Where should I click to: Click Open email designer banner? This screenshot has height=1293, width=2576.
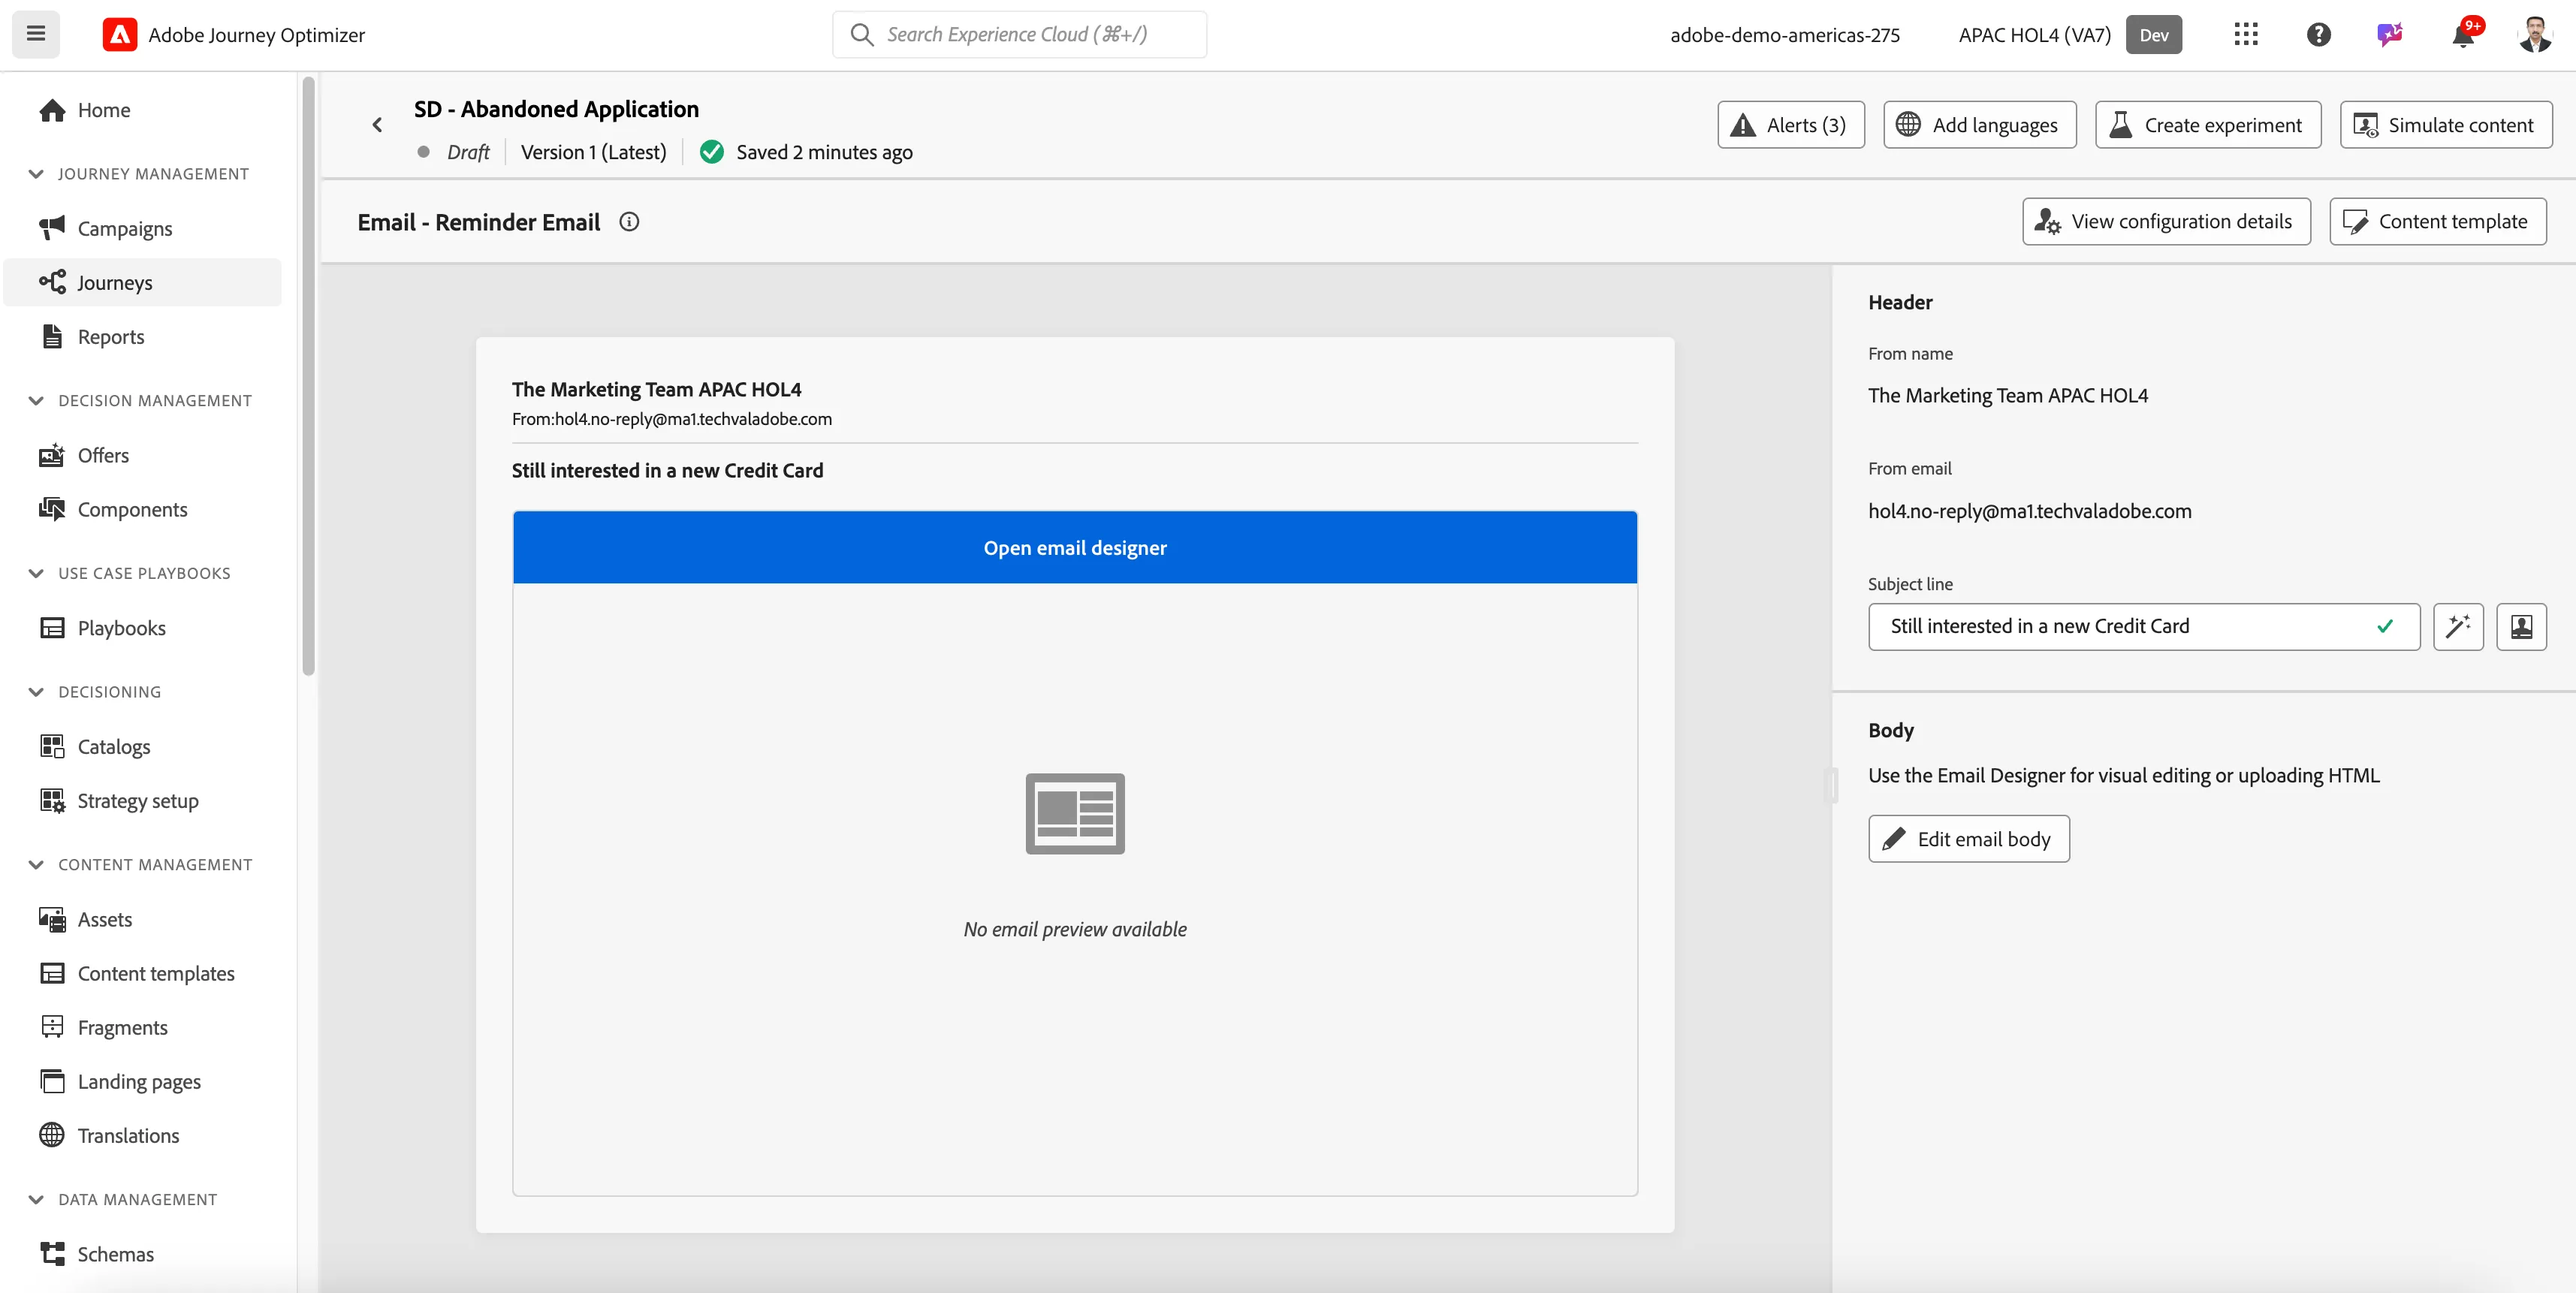(1074, 547)
